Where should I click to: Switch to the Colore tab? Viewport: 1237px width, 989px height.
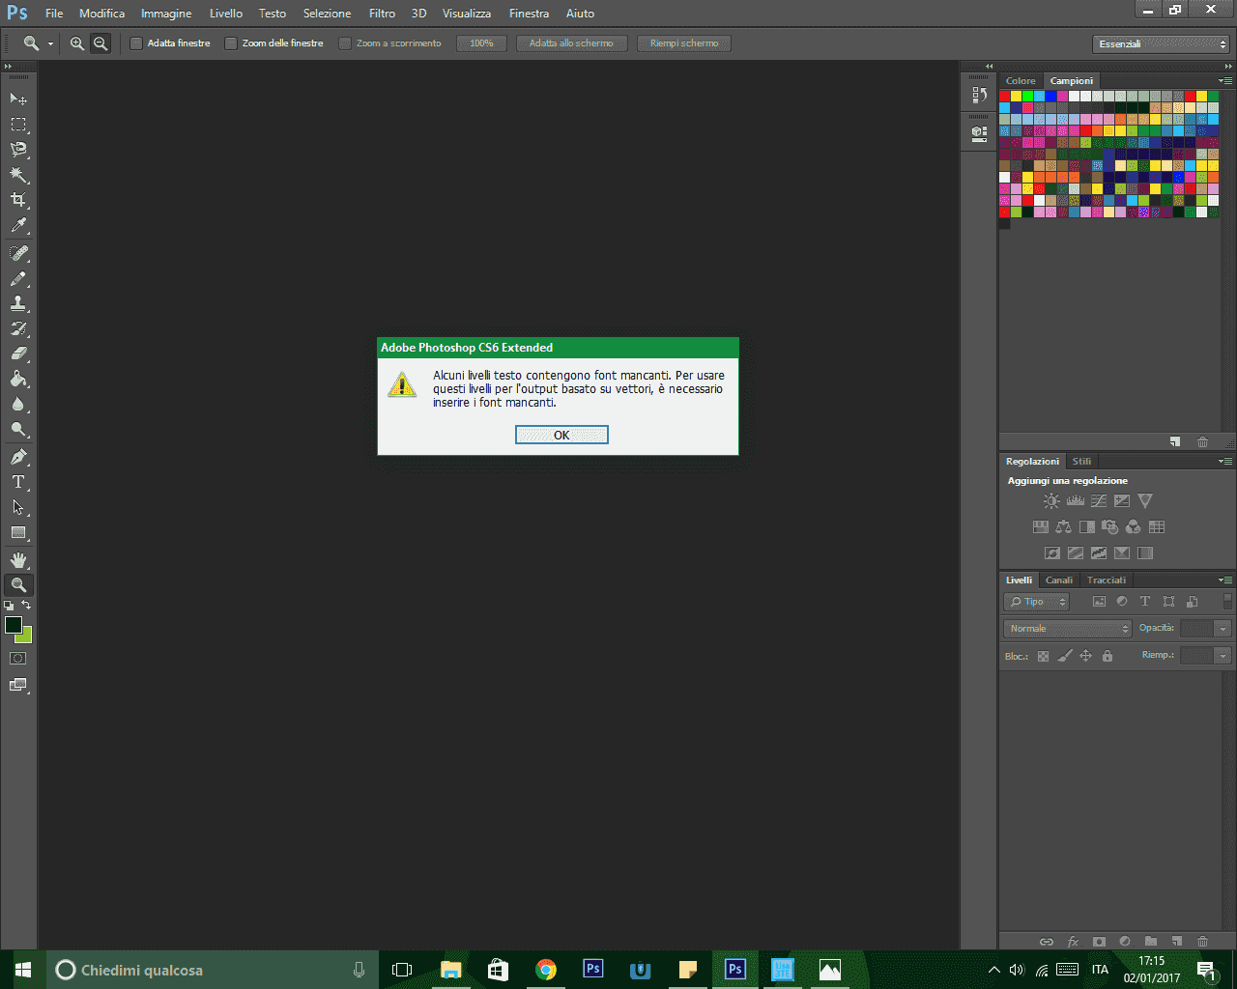1021,81
